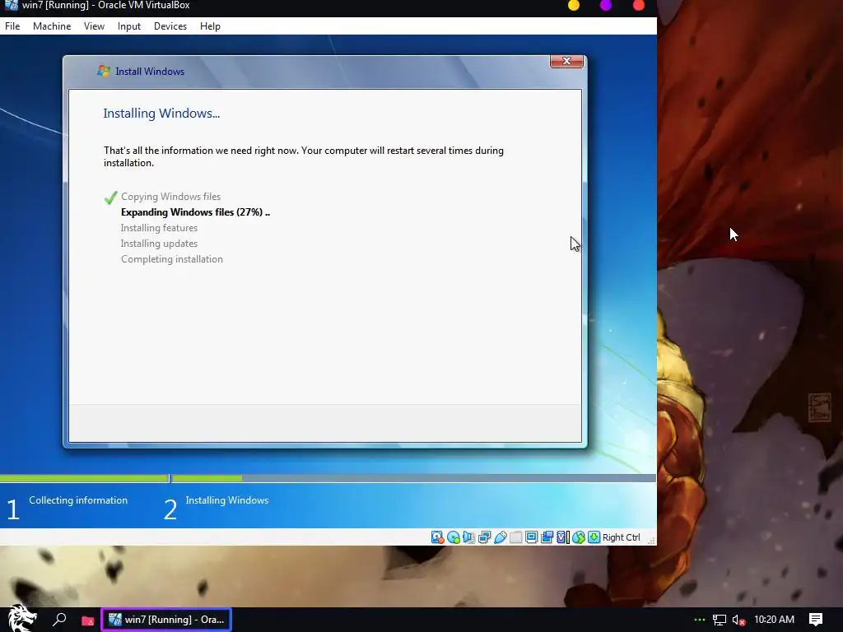Click the 'Copying Windows files' step text
This screenshot has height=632, width=843.
pos(170,197)
